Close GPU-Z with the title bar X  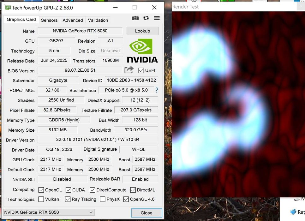point(154,8)
